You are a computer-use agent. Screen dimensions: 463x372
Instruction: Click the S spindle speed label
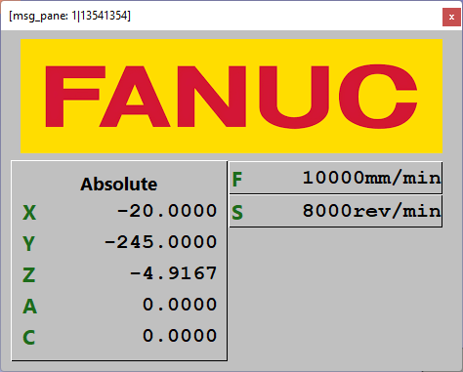[237, 213]
